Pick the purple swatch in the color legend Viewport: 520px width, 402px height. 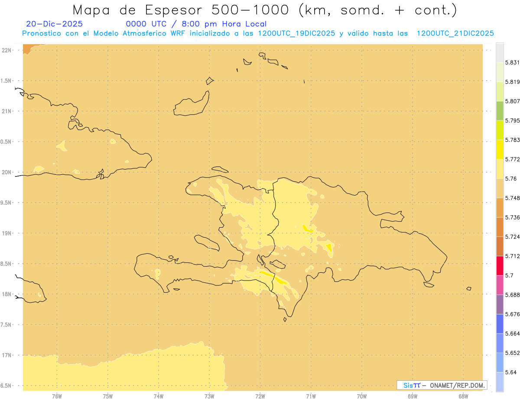[500, 304]
